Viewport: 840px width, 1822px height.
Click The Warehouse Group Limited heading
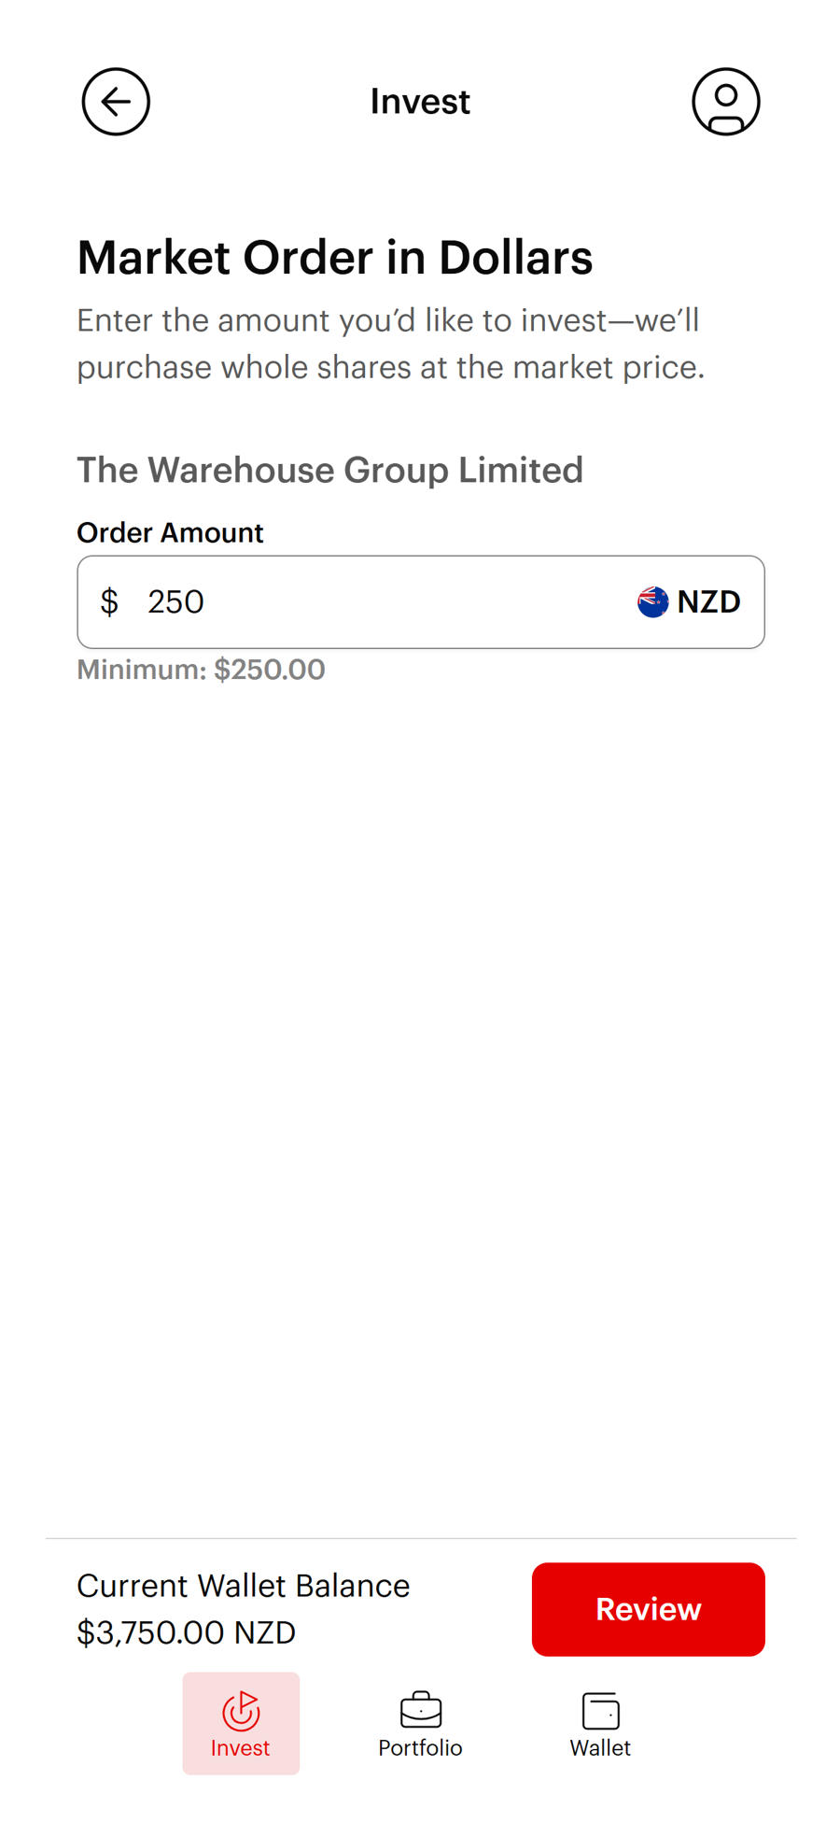tap(329, 470)
